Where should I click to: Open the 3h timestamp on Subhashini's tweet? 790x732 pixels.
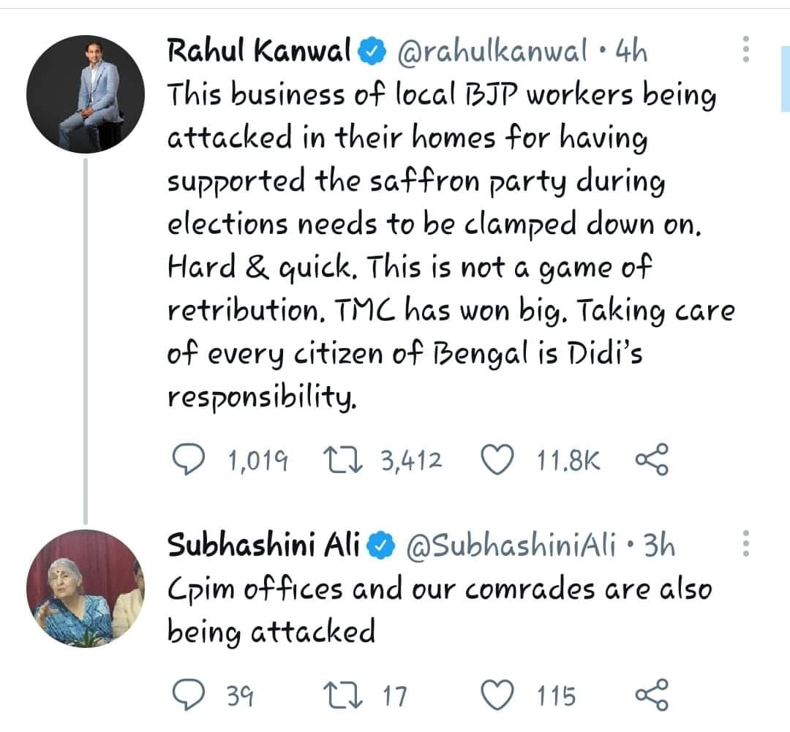[x=660, y=545]
